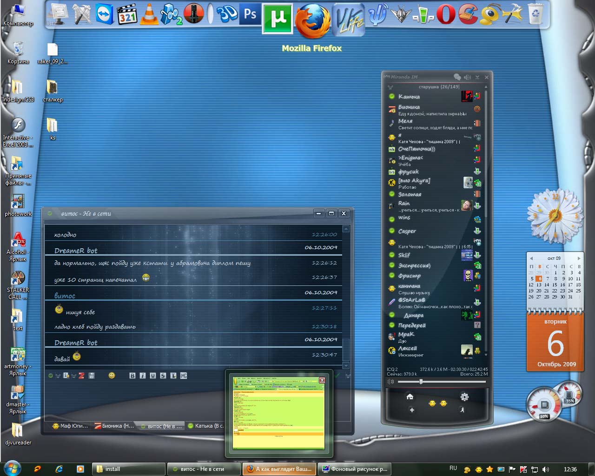Collapse the старушка contact group
The height and width of the screenshot is (476, 595).
tap(390, 87)
